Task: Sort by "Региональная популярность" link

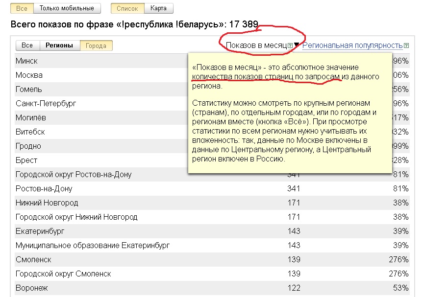Action: pyautogui.click(x=352, y=46)
